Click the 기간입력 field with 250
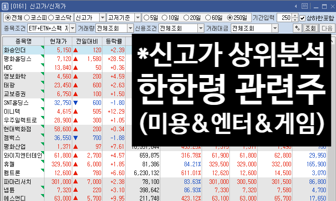Image resolution: width=336 pixels, height=201 pixels. (285, 18)
